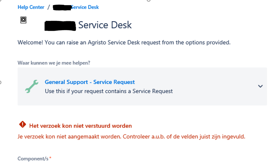The width and height of the screenshot is (271, 163).
Task: Expand the General Support request type chevron
Action: (x=260, y=86)
